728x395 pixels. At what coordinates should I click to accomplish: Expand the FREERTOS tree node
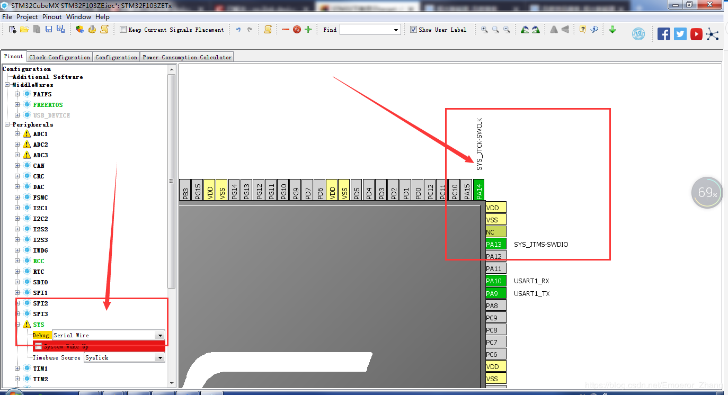[x=17, y=105]
